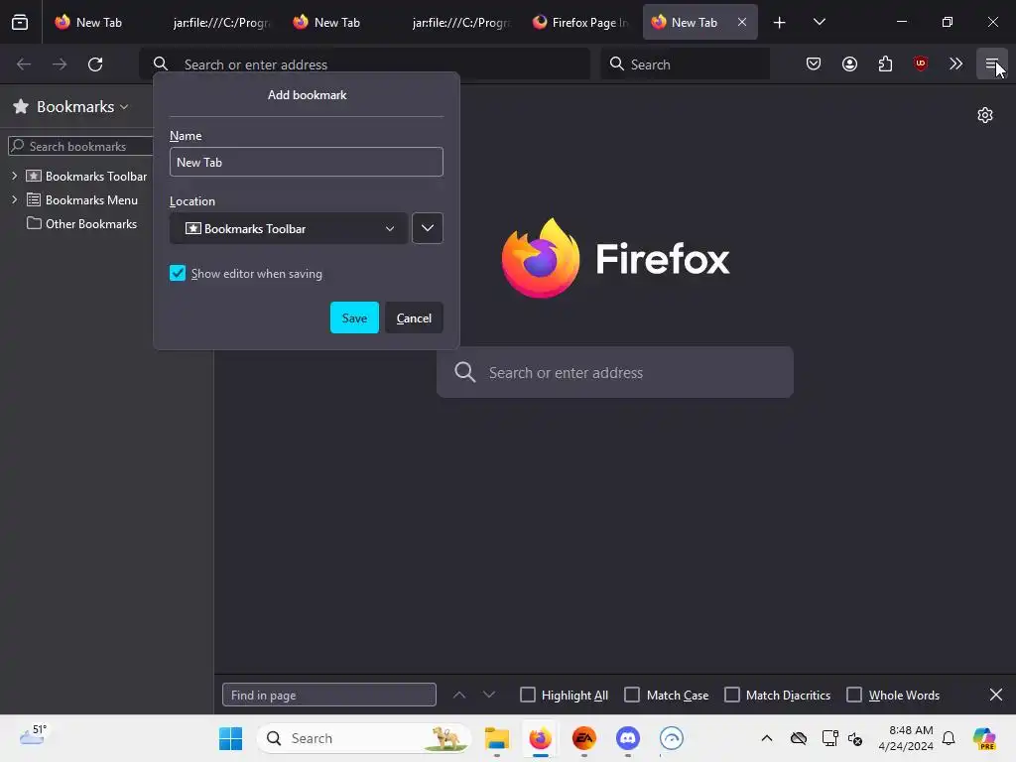Reload the current page
This screenshot has height=762, width=1016.
95,64
